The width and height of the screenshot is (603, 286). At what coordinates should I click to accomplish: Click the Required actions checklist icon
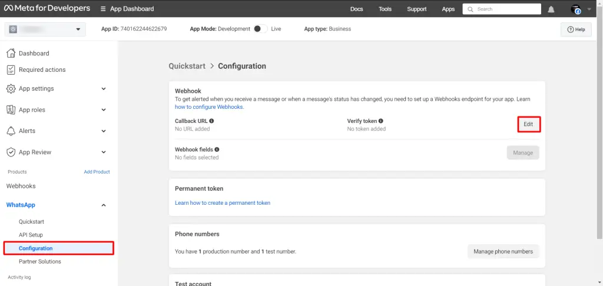(x=11, y=69)
